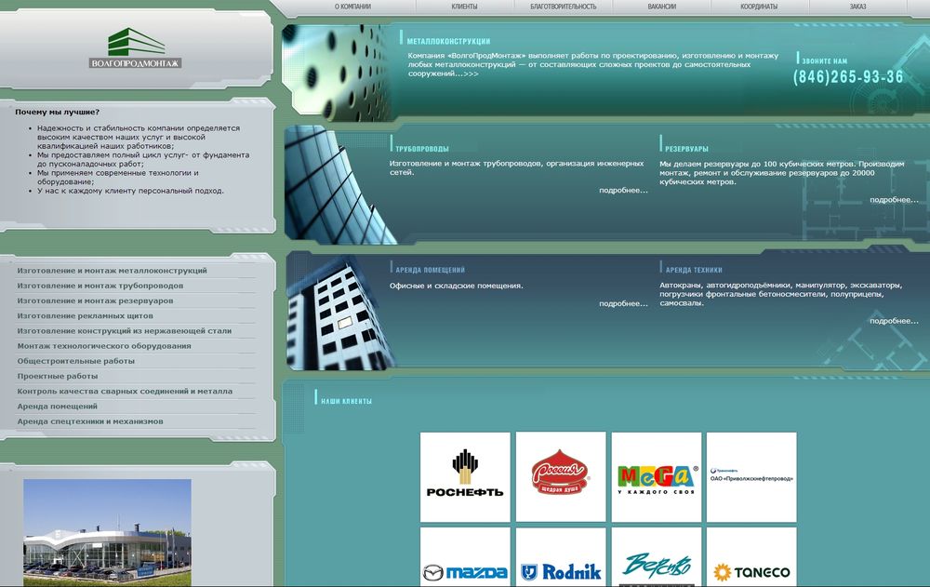The image size is (930, 587).
Task: Go to the Клиенты menu item
Action: (x=464, y=7)
